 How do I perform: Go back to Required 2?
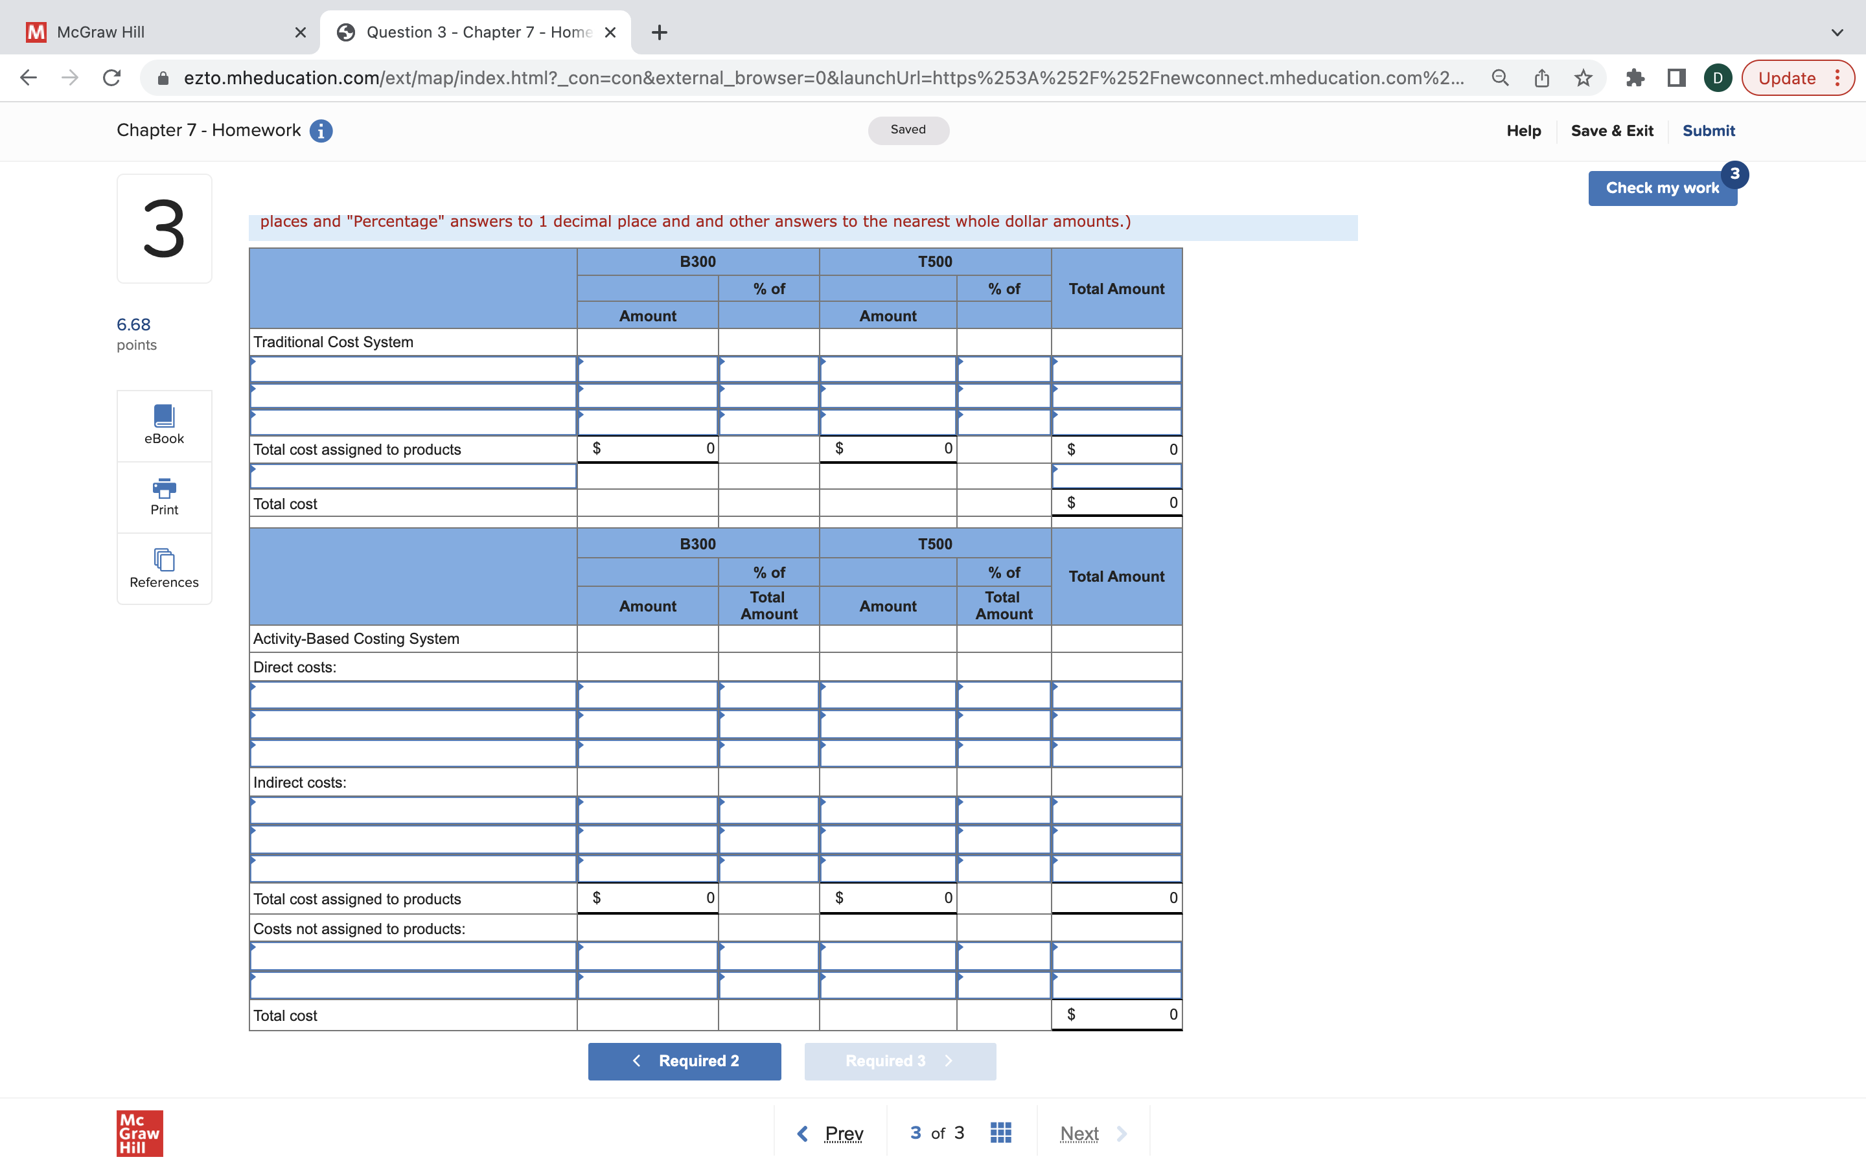point(684,1061)
